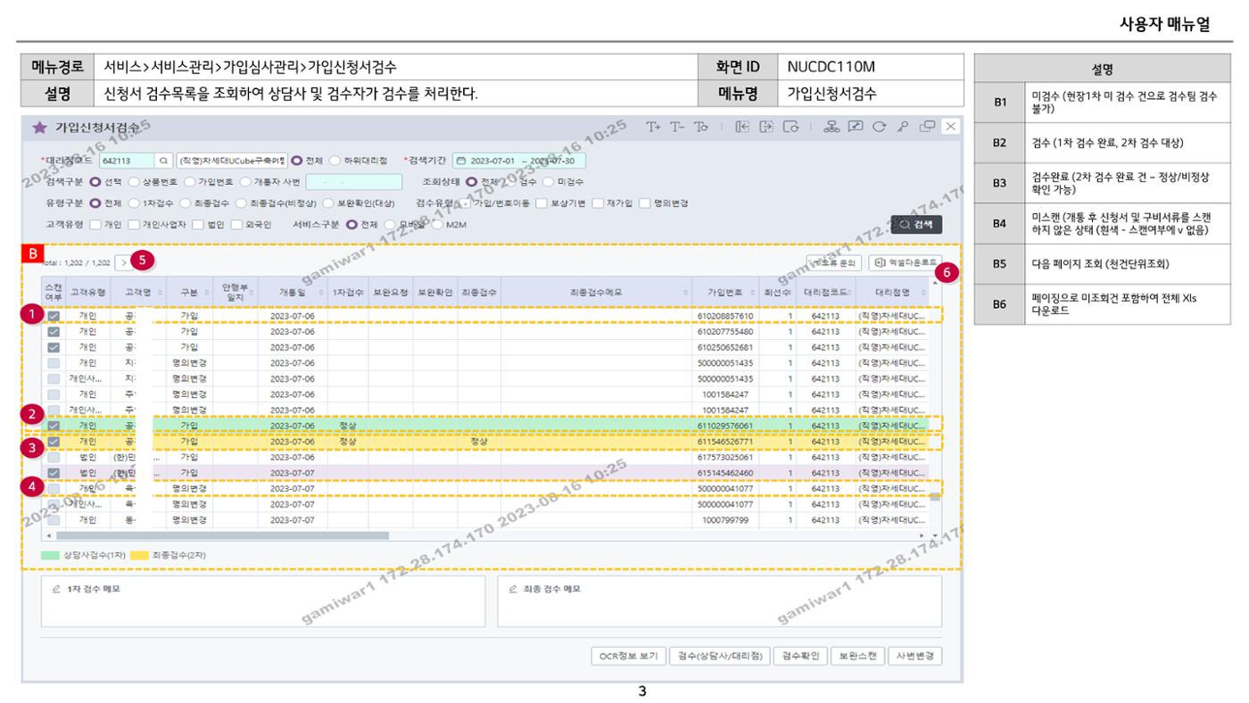Click the 사번변경 button

point(915,656)
